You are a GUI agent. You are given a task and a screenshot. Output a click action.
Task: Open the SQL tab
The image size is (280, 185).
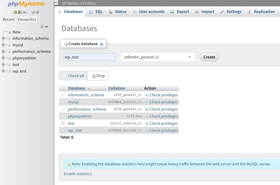point(95,11)
